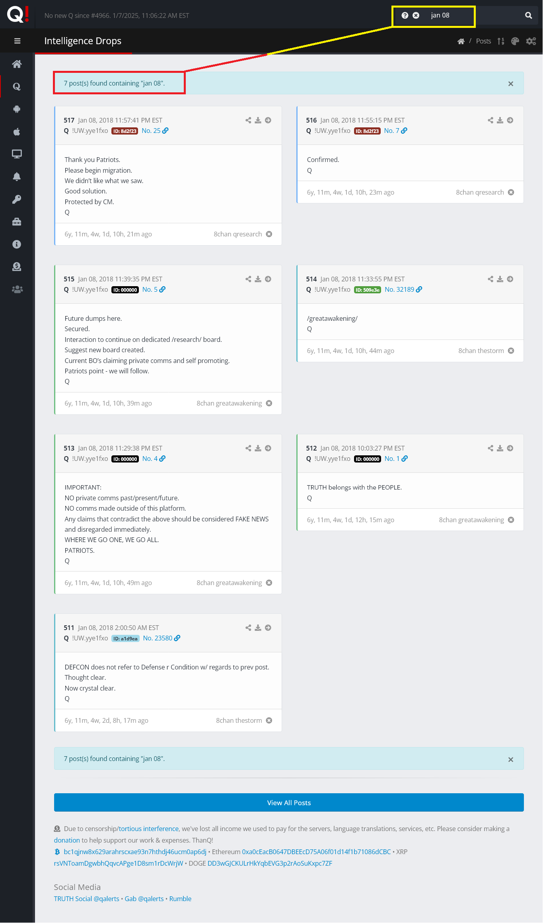Download post 512
Screen dimensions: 543x923
pos(500,448)
